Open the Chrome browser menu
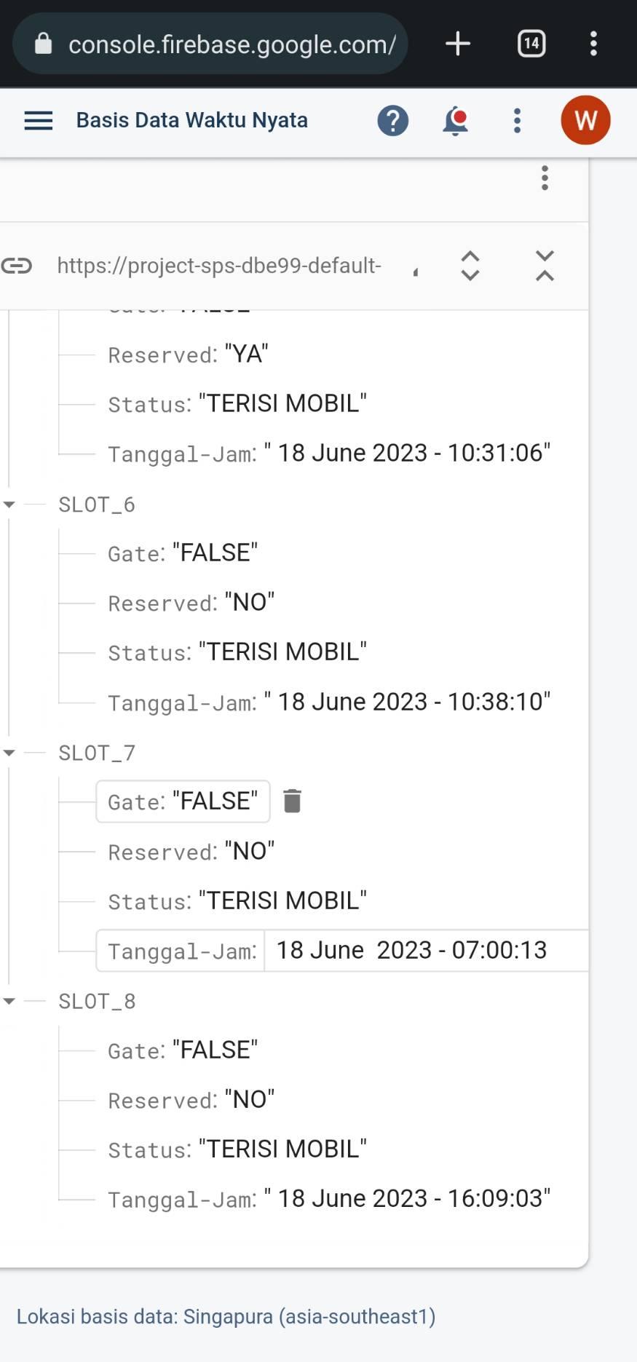The image size is (637, 1362). tap(593, 44)
